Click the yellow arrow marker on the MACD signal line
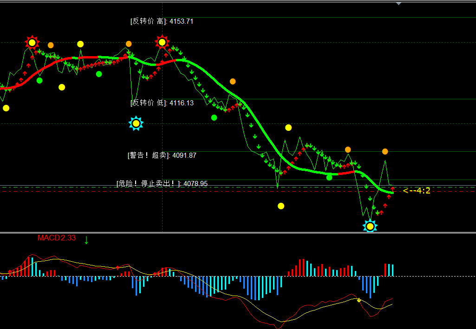This screenshot has height=329, width=476. [359, 300]
